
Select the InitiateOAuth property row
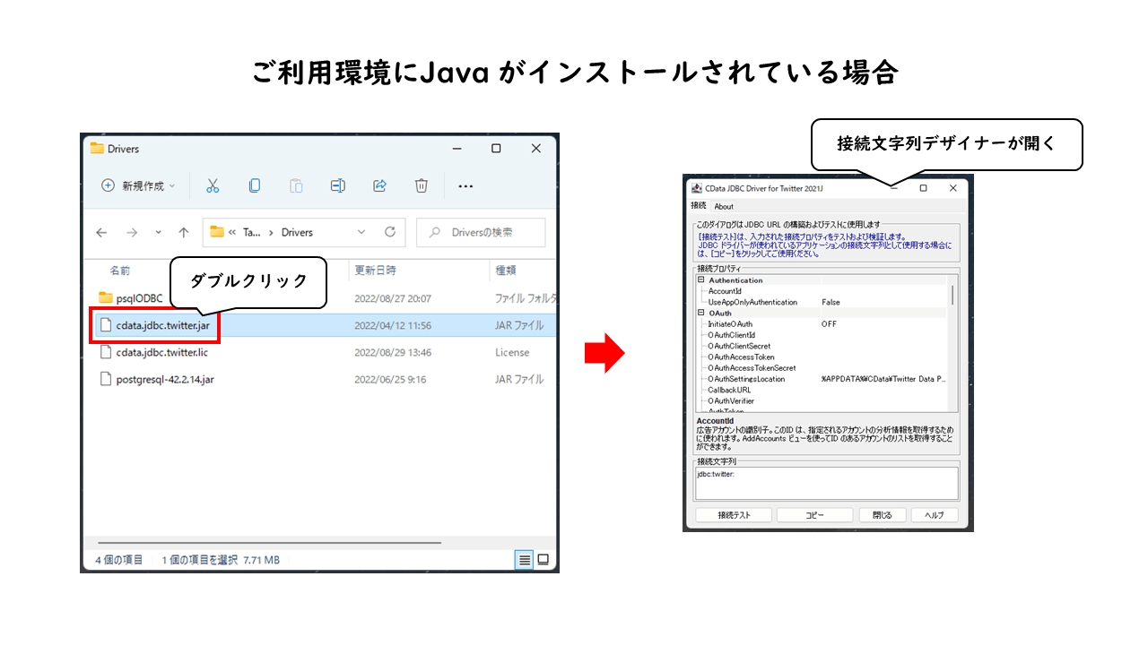(822, 324)
